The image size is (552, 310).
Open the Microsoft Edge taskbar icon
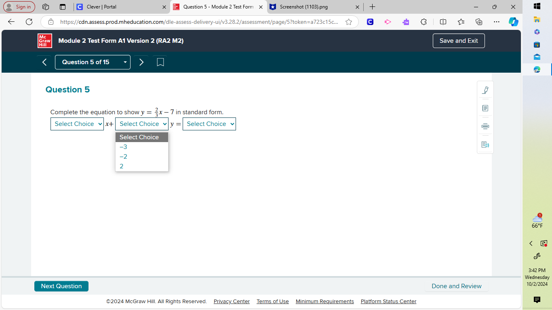pyautogui.click(x=537, y=69)
